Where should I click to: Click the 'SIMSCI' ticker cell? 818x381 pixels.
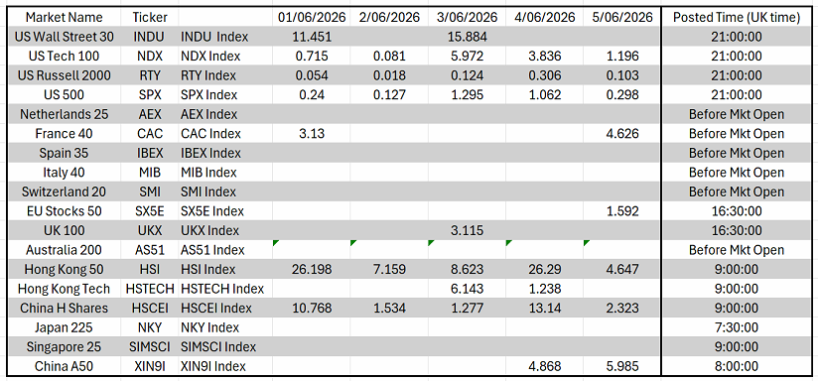150,346
